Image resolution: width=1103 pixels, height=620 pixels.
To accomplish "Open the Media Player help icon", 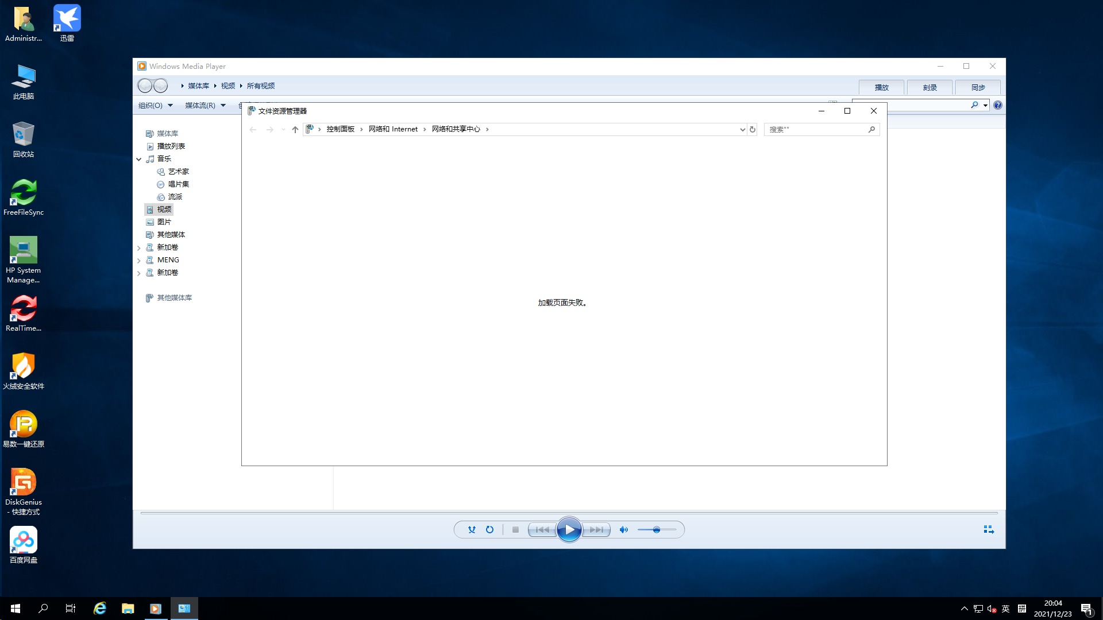I will [998, 105].
